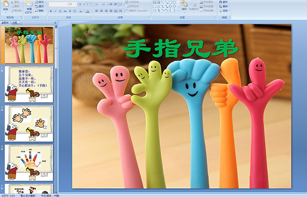Select the triangle shape in shapes gallery
This screenshot has width=307, height=197.
pos(159,7)
